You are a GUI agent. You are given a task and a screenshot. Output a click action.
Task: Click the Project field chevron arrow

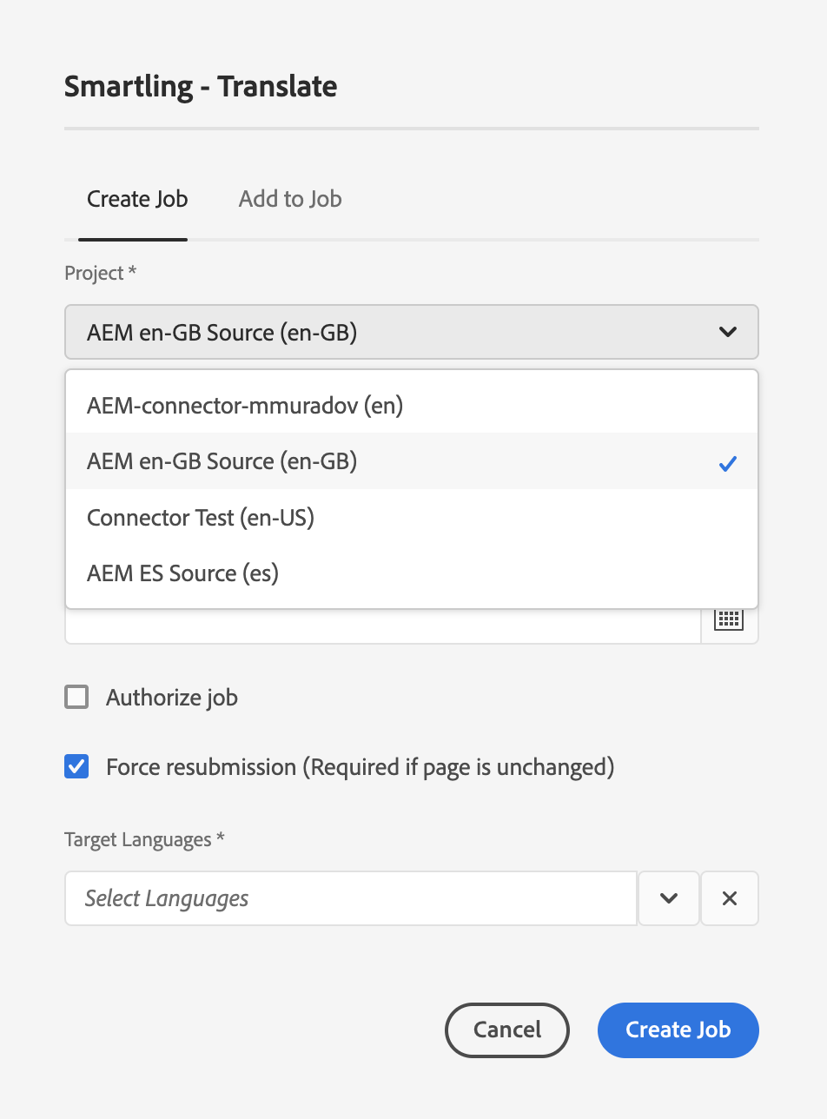pyautogui.click(x=728, y=332)
